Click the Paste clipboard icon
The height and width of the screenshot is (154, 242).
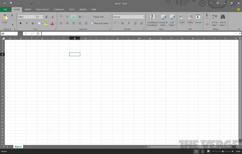point(5,17)
